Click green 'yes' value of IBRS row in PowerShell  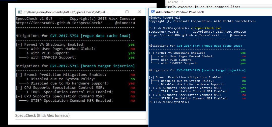pyautogui.click(x=243, y=91)
